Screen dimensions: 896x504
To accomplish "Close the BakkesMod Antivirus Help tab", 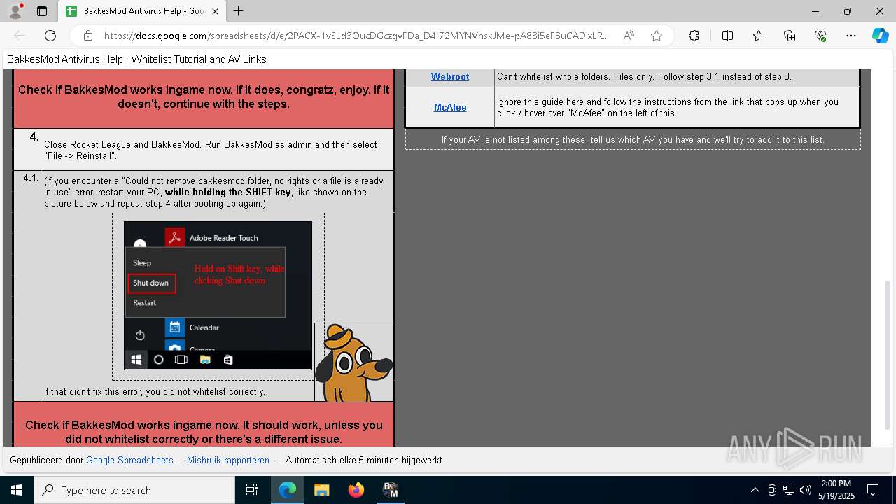I will coord(216,11).
